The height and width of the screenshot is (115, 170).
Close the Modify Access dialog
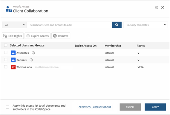[163, 7]
